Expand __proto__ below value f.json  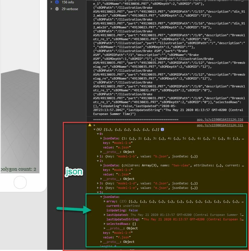(101, 241)
